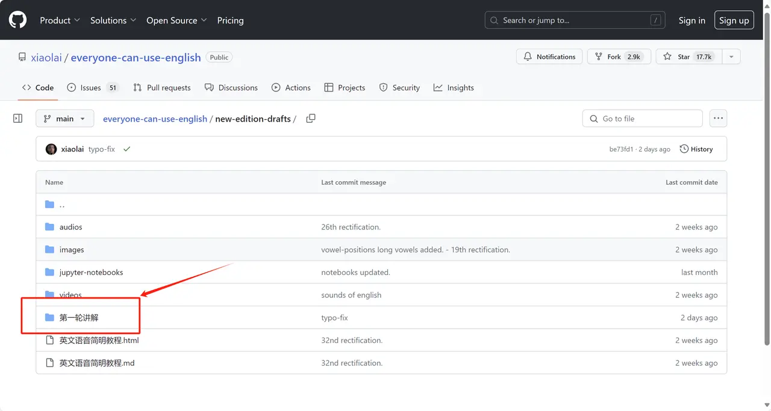The width and height of the screenshot is (771, 411).
Task: Open commit History
Action: (696, 149)
